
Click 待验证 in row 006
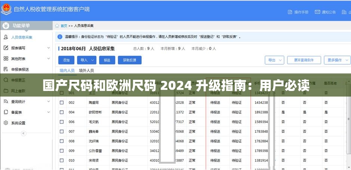[237, 122]
